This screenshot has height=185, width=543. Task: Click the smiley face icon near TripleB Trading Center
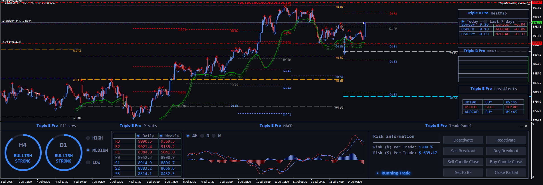[528, 3]
